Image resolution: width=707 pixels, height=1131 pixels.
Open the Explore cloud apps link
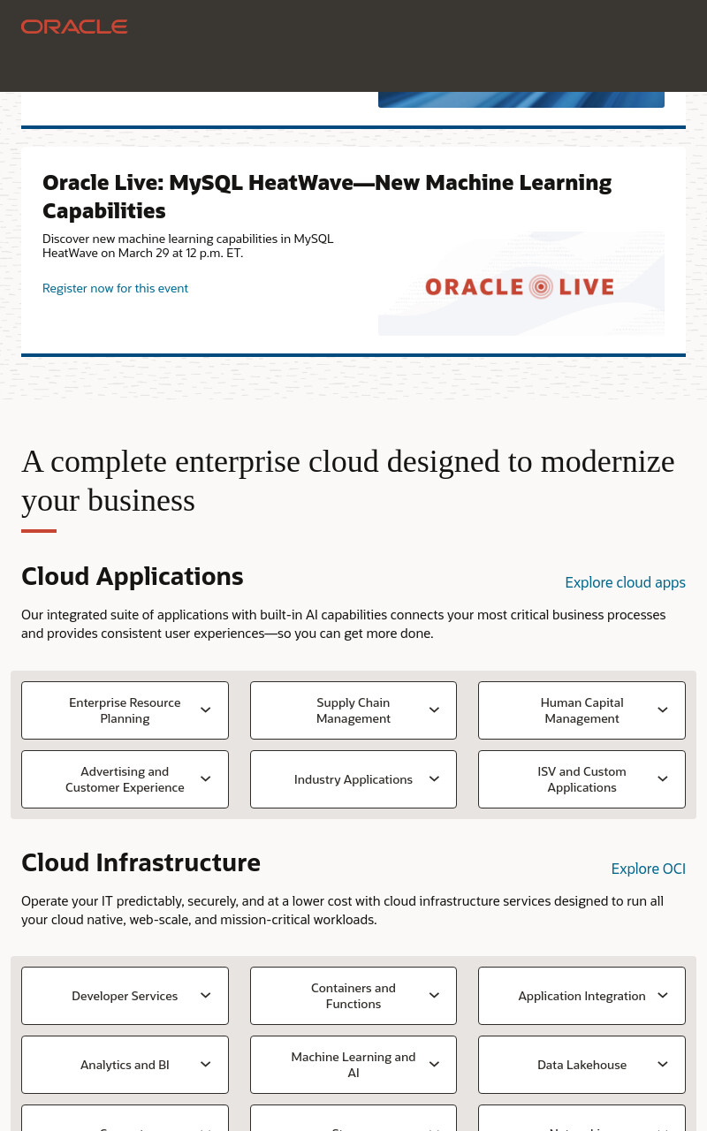point(625,582)
